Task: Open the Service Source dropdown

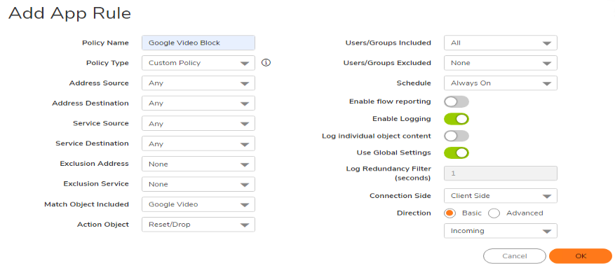Action: tap(198, 124)
